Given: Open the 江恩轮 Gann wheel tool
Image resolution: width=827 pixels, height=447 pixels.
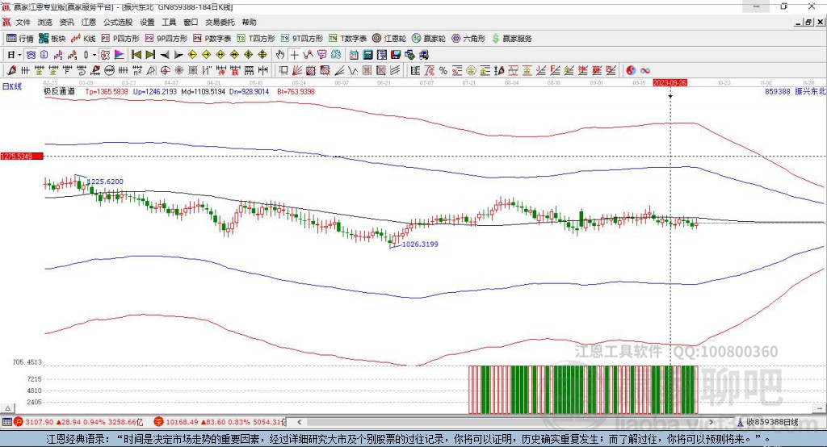Looking at the screenshot, I should coord(389,39).
